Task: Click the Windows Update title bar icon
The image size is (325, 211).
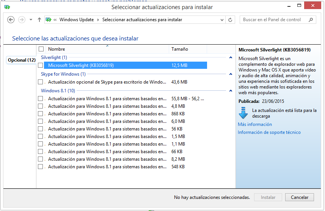Action: 7,7
